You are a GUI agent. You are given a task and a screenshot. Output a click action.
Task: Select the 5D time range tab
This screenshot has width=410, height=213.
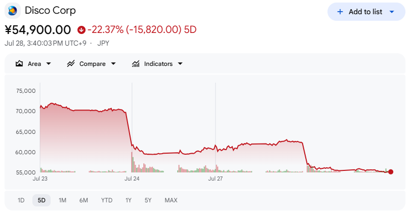pos(42,200)
